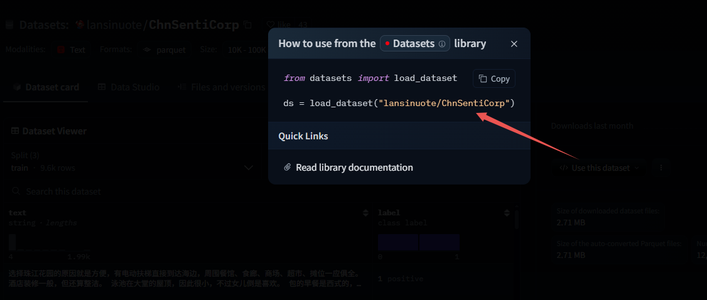707x300 pixels.
Task: Select the parquet format tag
Action: [x=165, y=50]
